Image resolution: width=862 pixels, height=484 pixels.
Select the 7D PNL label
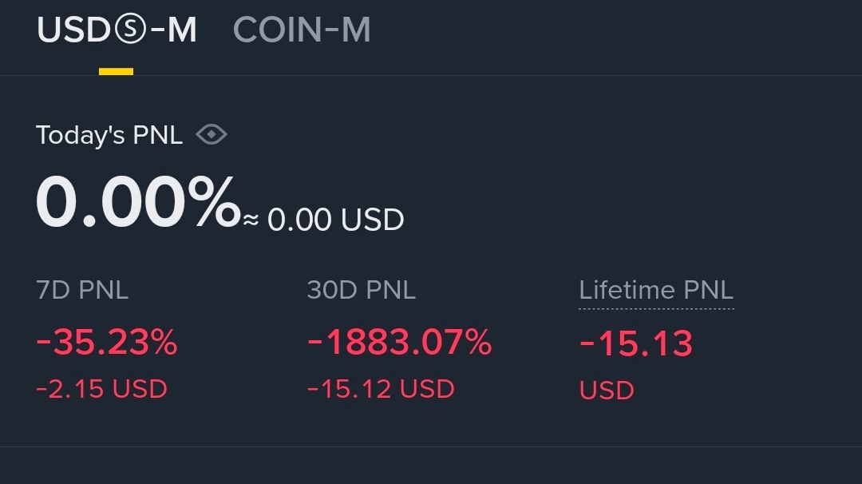82,290
